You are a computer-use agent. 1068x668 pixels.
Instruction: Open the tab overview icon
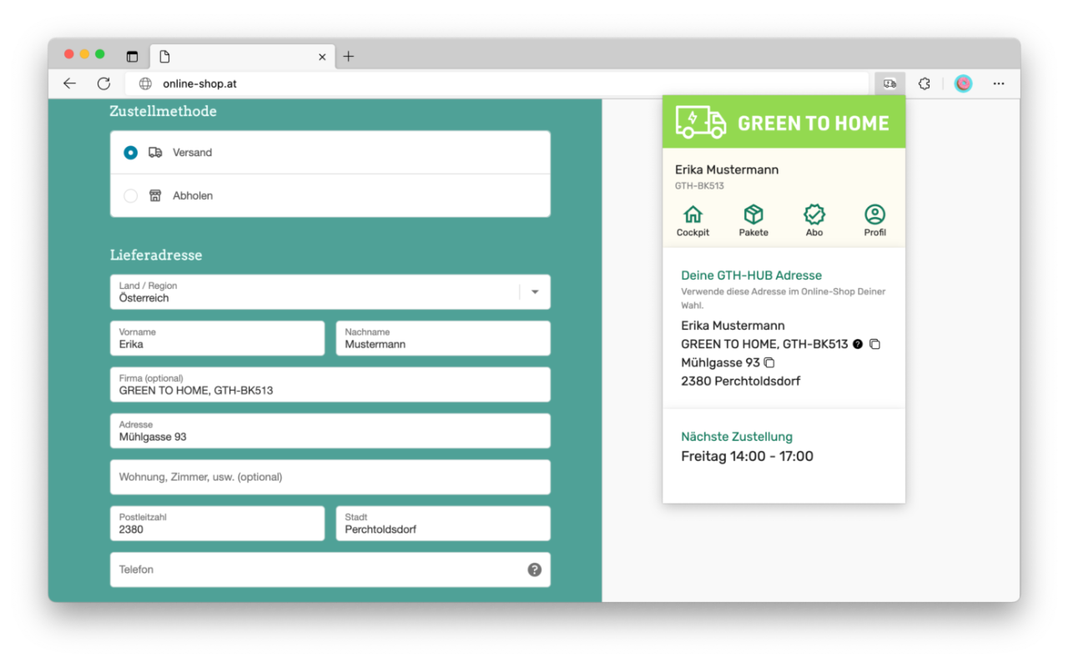tap(132, 57)
